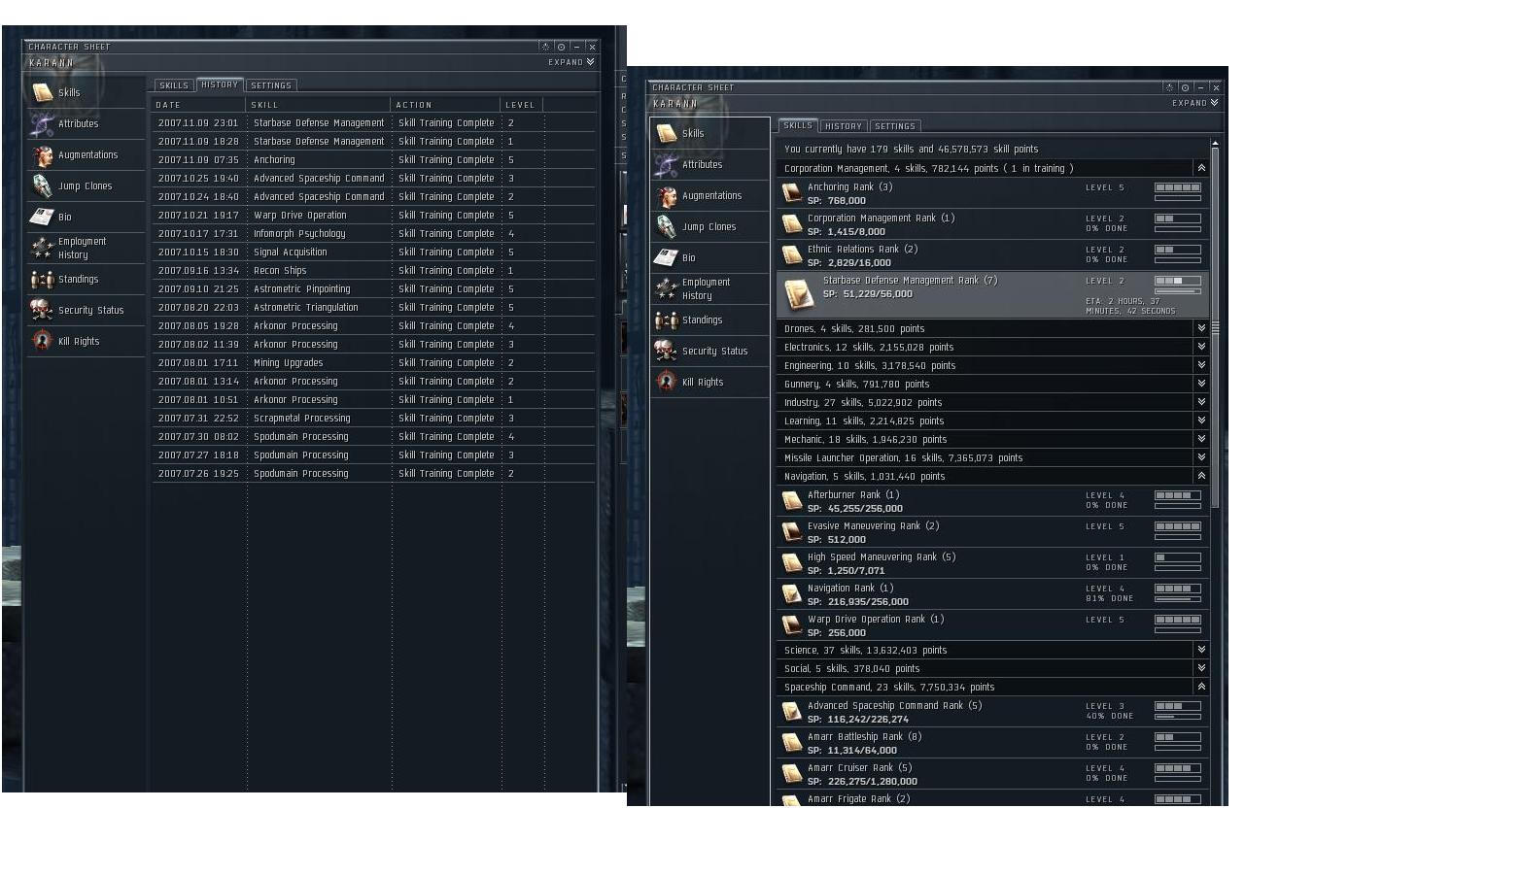Sort history by the Level column header
The width and height of the screenshot is (1522, 876).
[522, 105]
